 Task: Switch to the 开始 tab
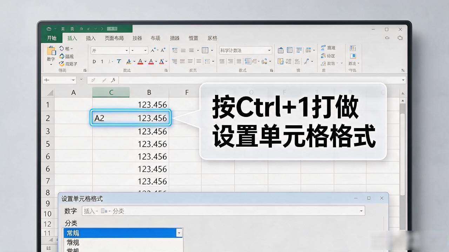[x=52, y=38]
